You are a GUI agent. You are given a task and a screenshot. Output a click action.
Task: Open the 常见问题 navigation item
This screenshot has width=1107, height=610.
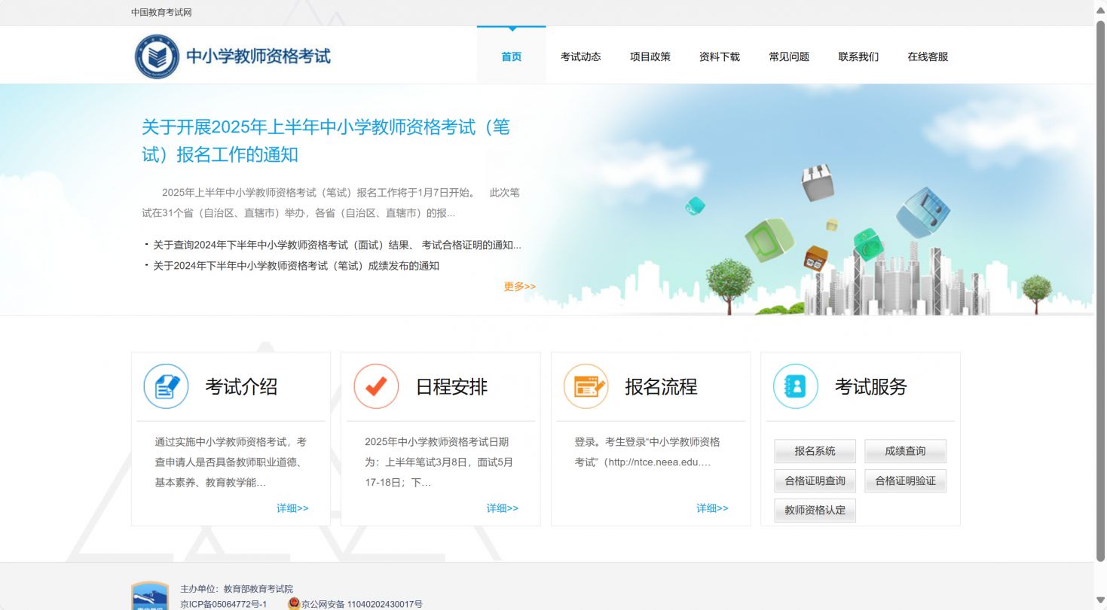789,56
